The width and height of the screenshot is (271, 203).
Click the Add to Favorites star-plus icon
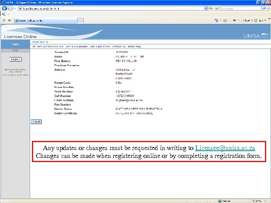point(9,20)
